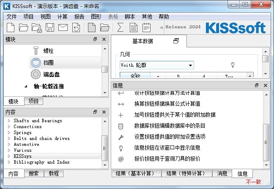
Task: Select the 挡圈 retaining ring module
Action: (x=48, y=63)
